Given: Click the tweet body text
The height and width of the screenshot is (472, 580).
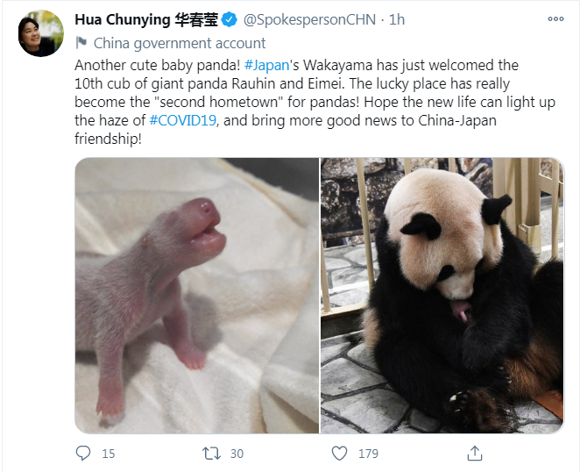Looking at the screenshot, I should pyautogui.click(x=315, y=102).
